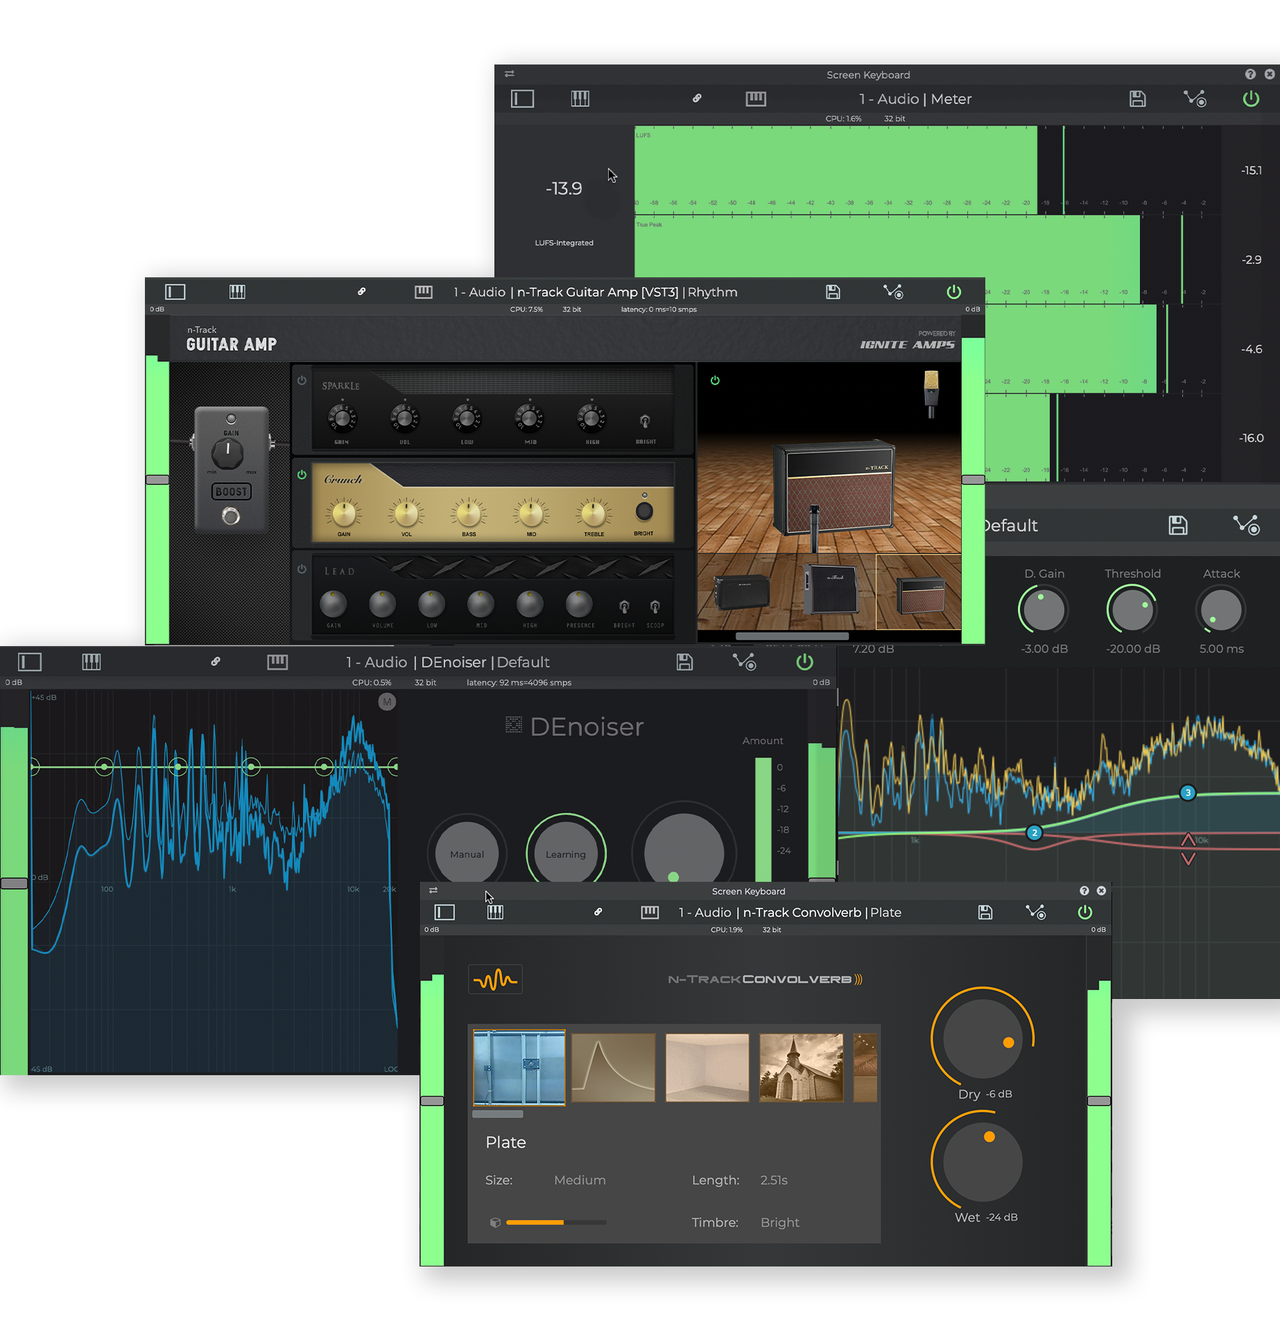Click cabinet list horizontal scrollbar
1280x1331 pixels.
792,636
